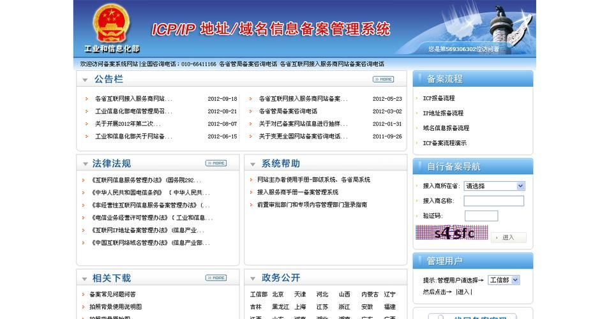Collapse the 相关下载 triangle arrow

tap(84, 279)
